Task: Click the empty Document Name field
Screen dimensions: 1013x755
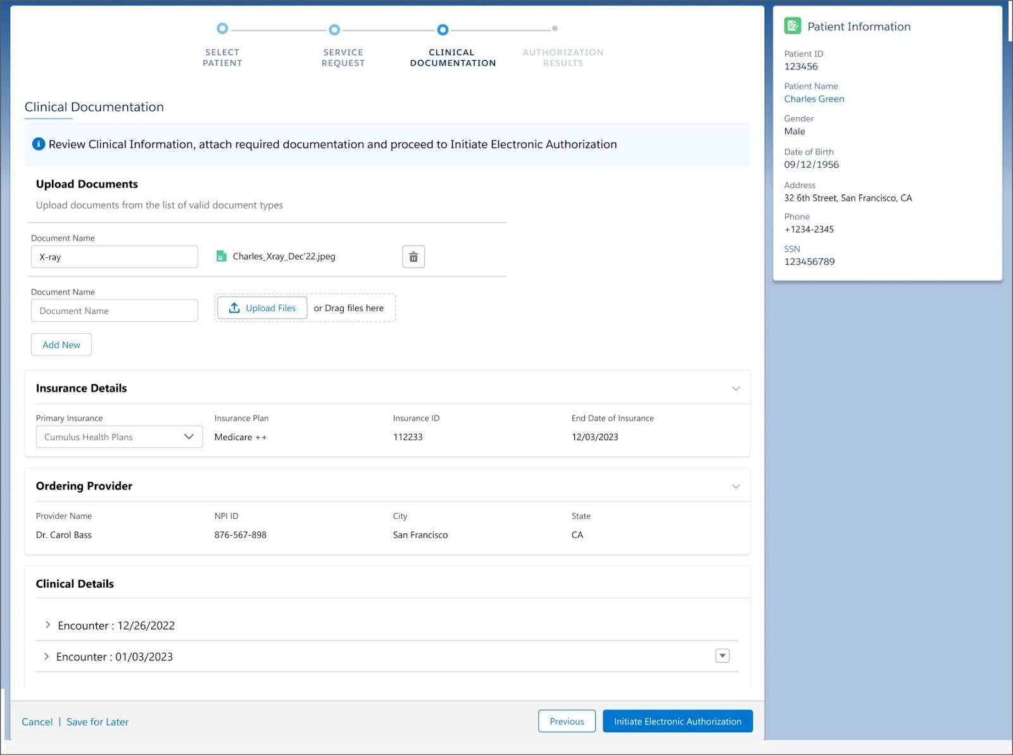Action: pyautogui.click(x=115, y=310)
